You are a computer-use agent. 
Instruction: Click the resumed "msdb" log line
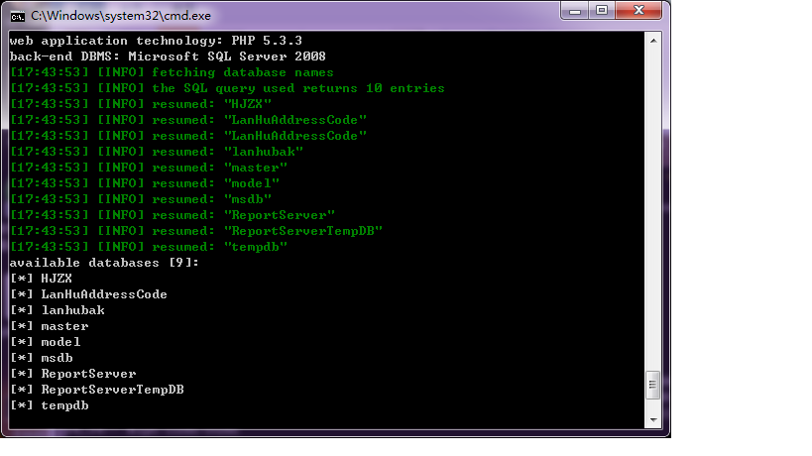click(141, 199)
